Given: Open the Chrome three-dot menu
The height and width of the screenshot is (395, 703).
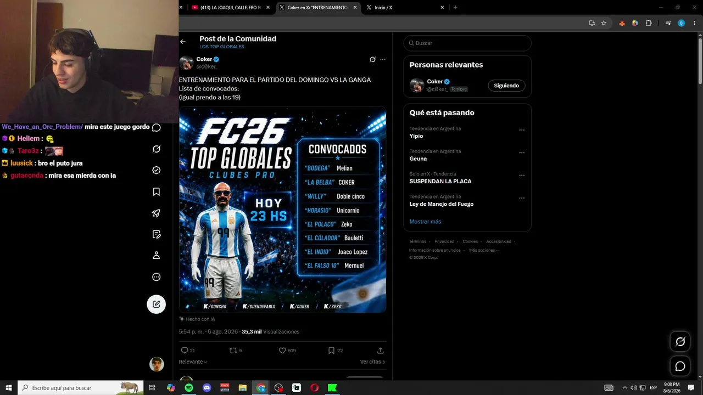Looking at the screenshot, I should (x=694, y=23).
